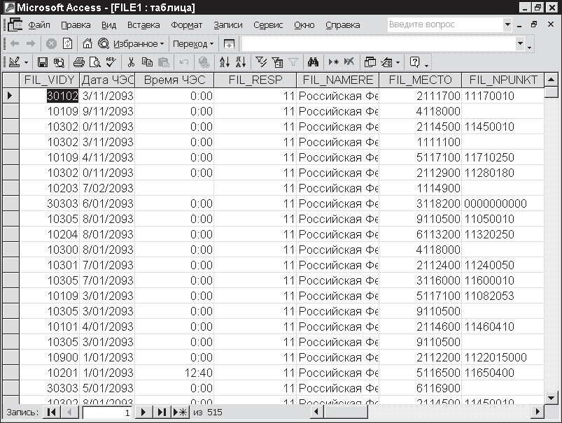This screenshot has height=423, width=562.
Task: Click the Print icon
Action: coord(79,62)
